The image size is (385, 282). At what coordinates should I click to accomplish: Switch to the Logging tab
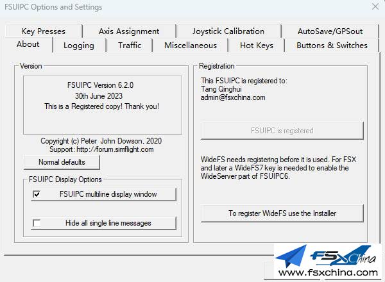click(x=79, y=46)
